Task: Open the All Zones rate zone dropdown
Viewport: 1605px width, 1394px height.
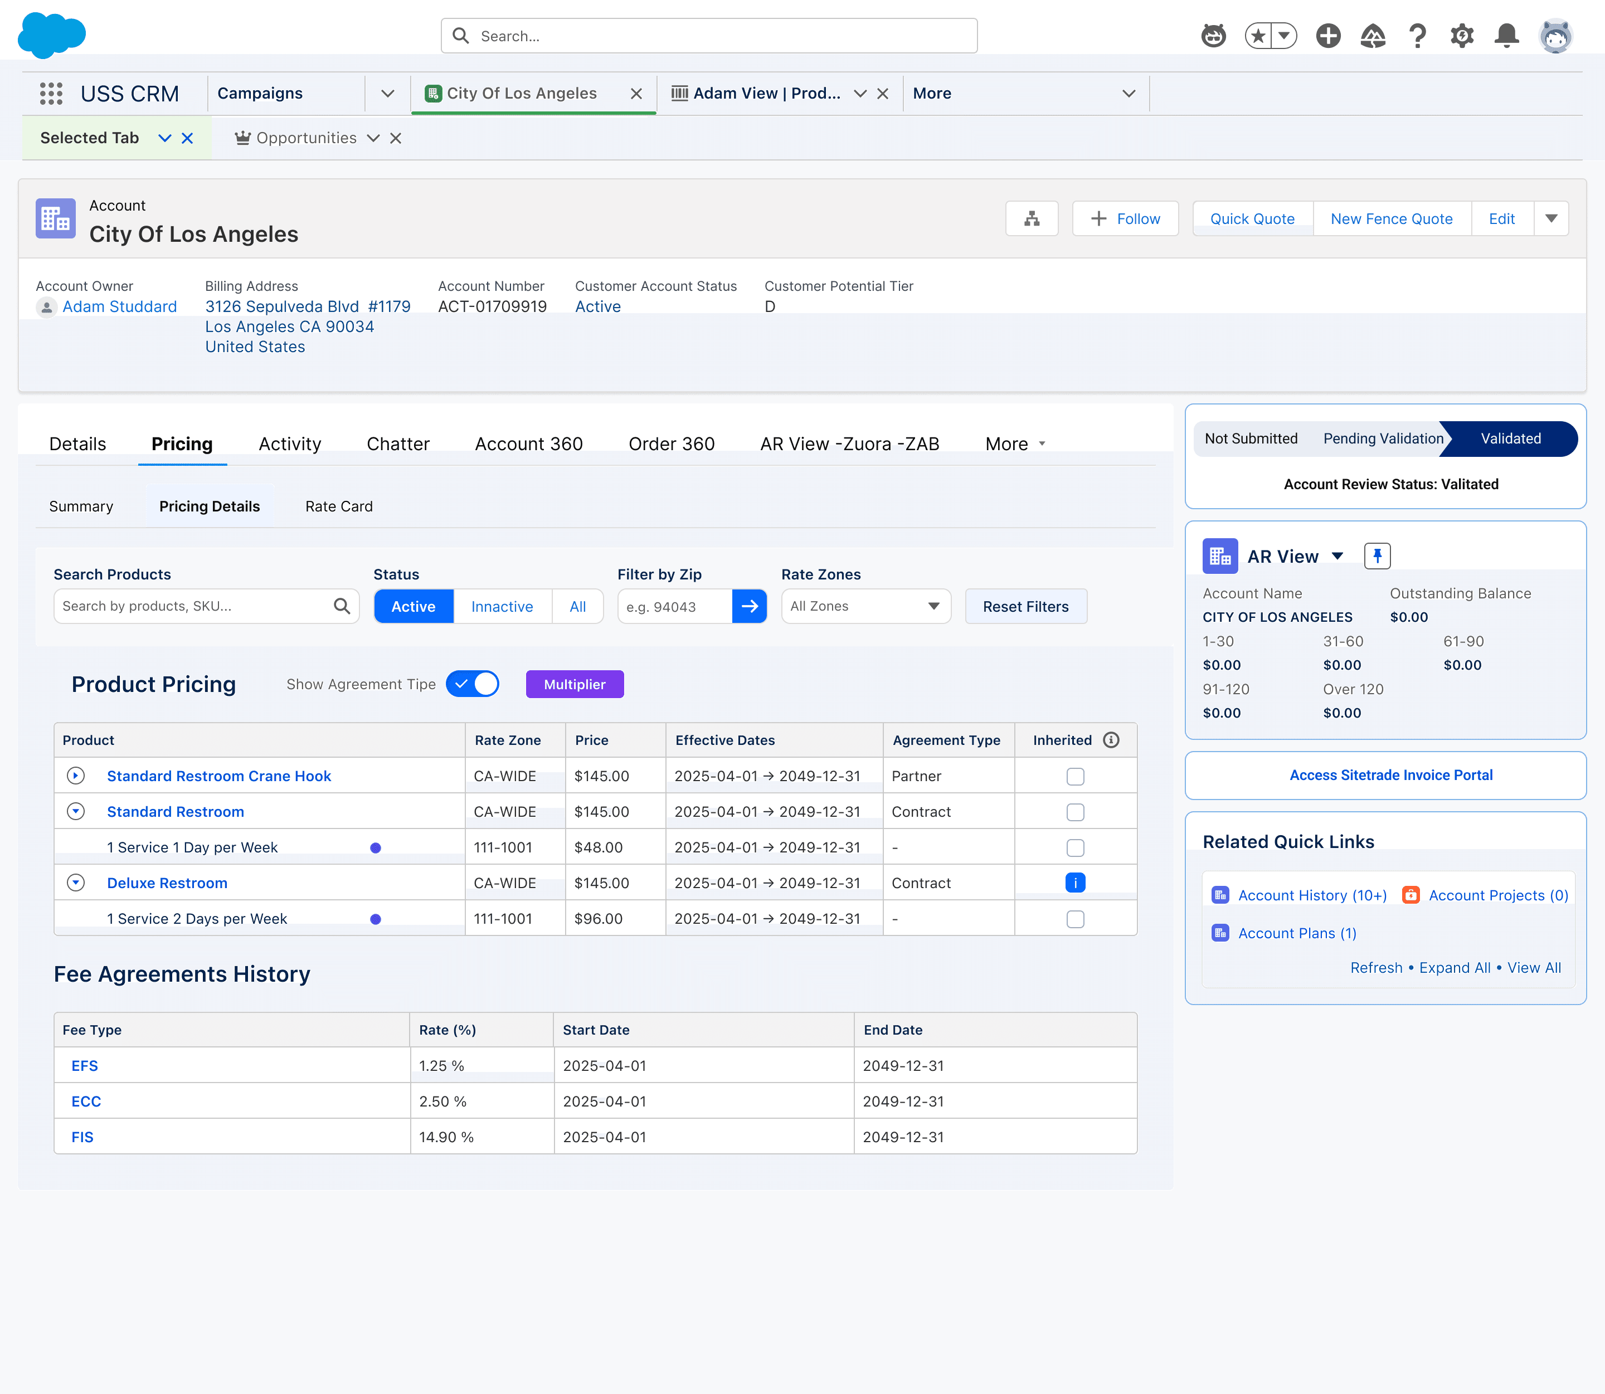Action: pyautogui.click(x=866, y=607)
